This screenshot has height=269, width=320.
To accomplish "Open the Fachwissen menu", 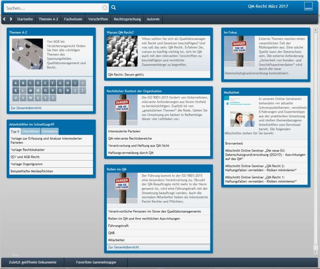I will (73, 19).
